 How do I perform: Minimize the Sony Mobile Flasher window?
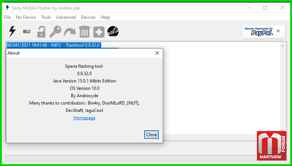click(248, 8)
